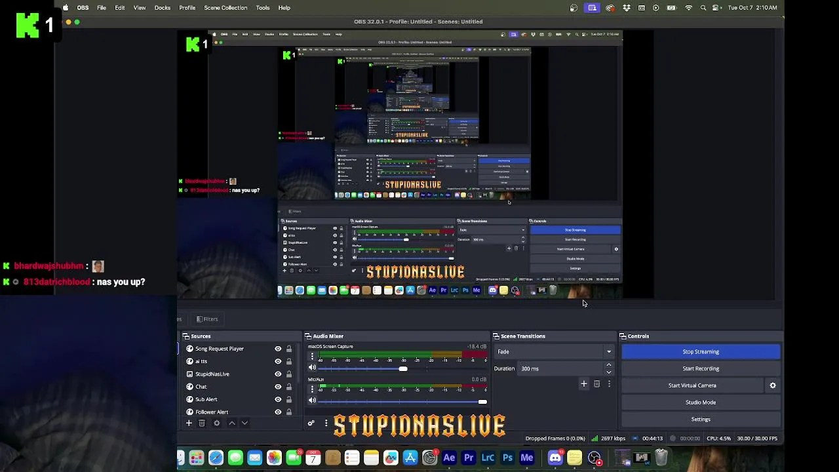Move source up with the up arrow

coord(232,423)
